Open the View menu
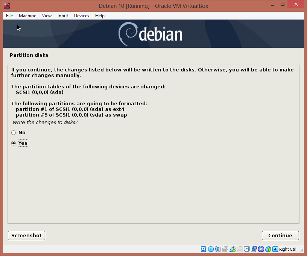Viewport: 307px width, 256px height. pyautogui.click(x=47, y=16)
